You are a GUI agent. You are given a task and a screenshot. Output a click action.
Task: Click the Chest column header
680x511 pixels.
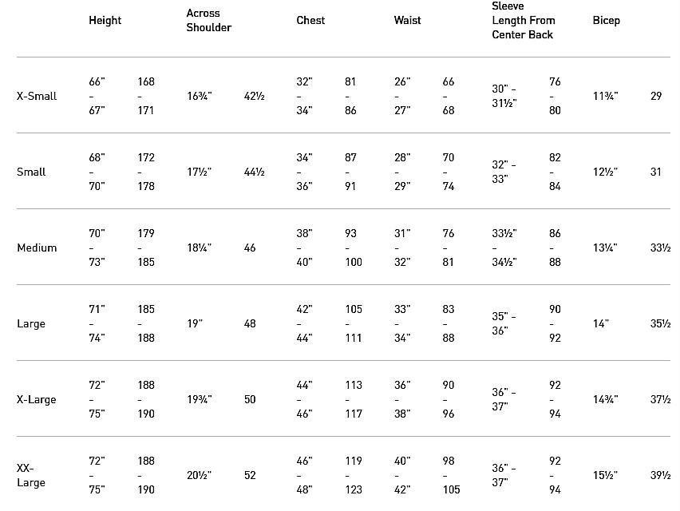tap(310, 21)
